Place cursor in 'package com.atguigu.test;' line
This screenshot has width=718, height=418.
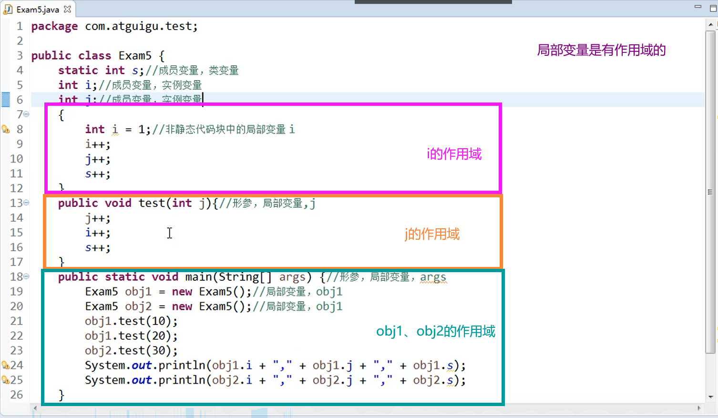tap(114, 26)
